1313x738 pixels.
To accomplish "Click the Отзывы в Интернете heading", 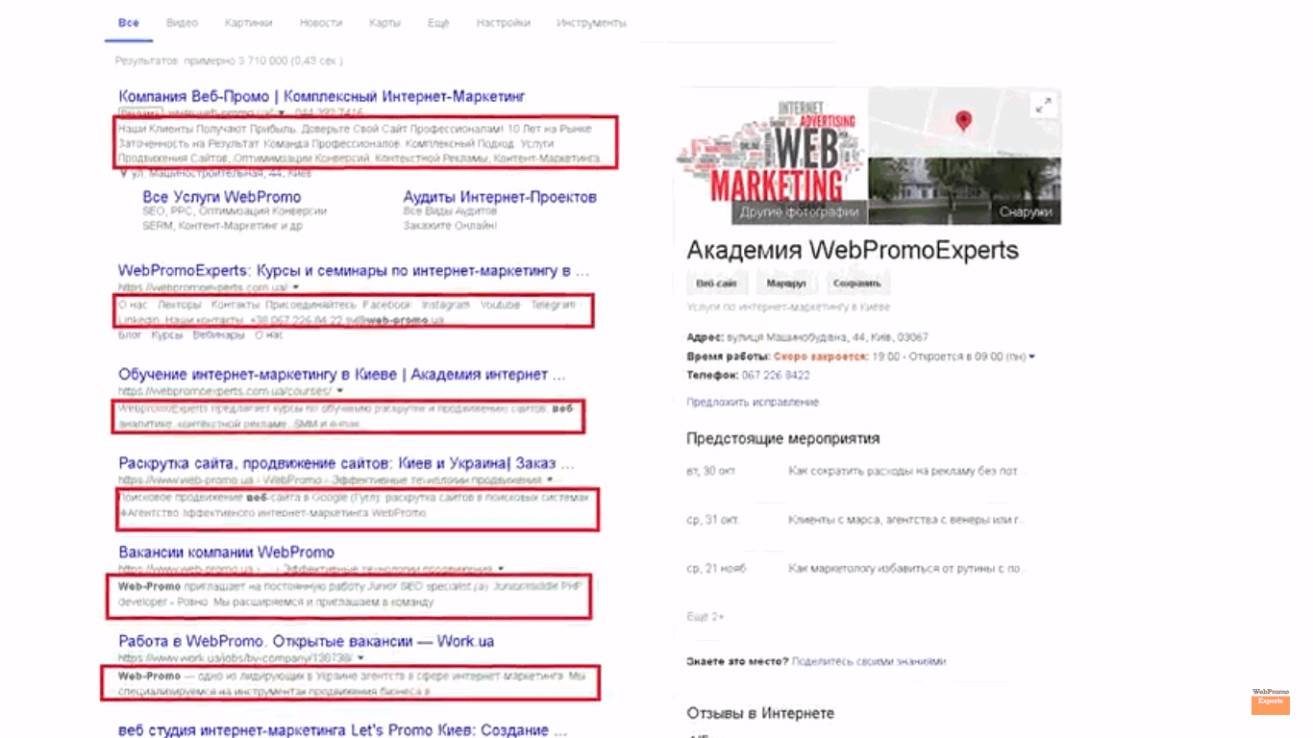I will tap(759, 713).
